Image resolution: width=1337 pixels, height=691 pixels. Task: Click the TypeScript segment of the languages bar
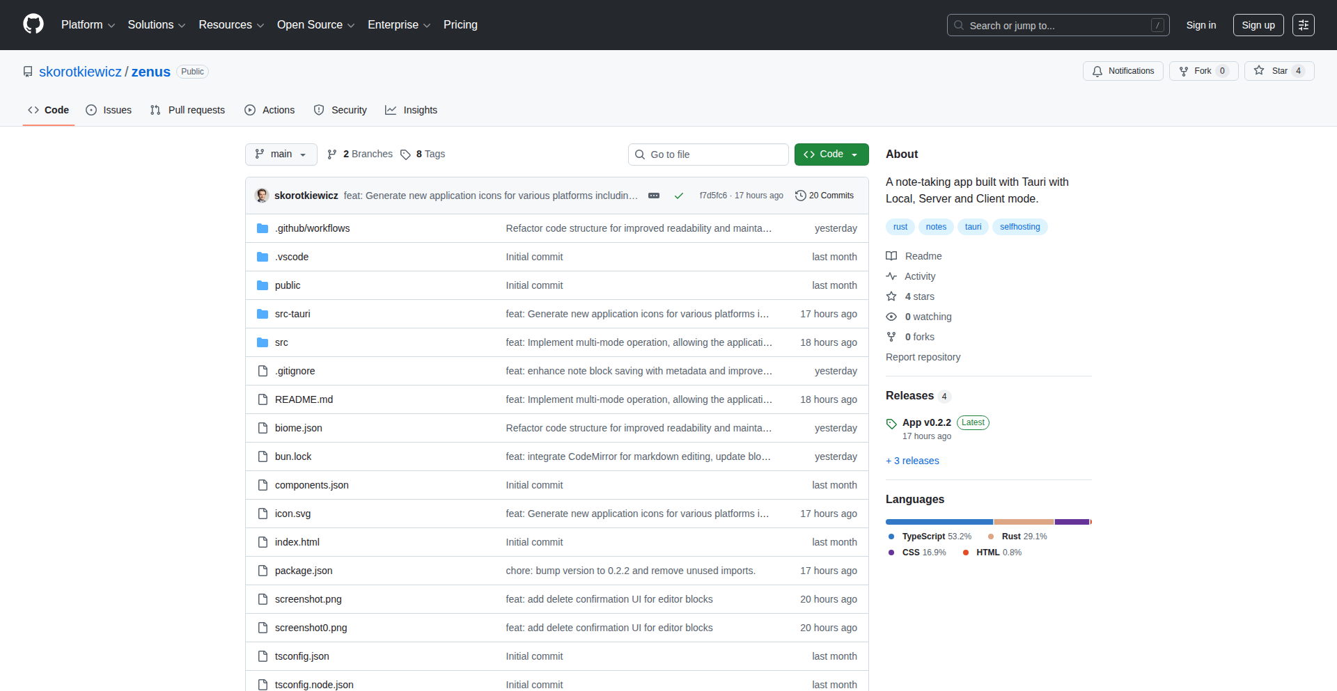click(939, 521)
